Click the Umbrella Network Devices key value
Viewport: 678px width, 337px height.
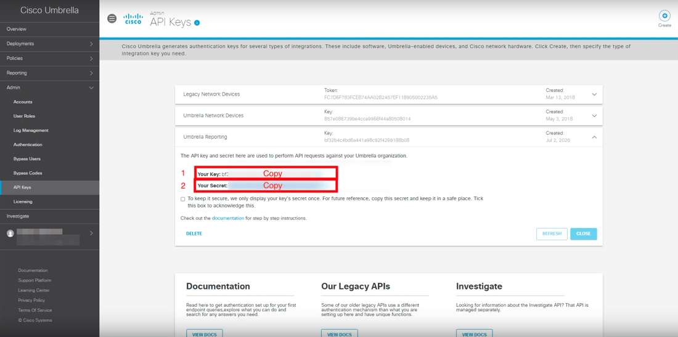pos(367,119)
